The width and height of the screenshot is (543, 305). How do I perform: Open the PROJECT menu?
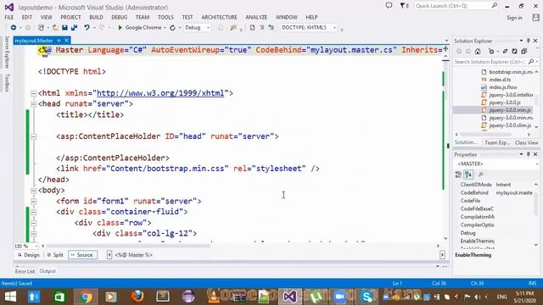point(70,17)
